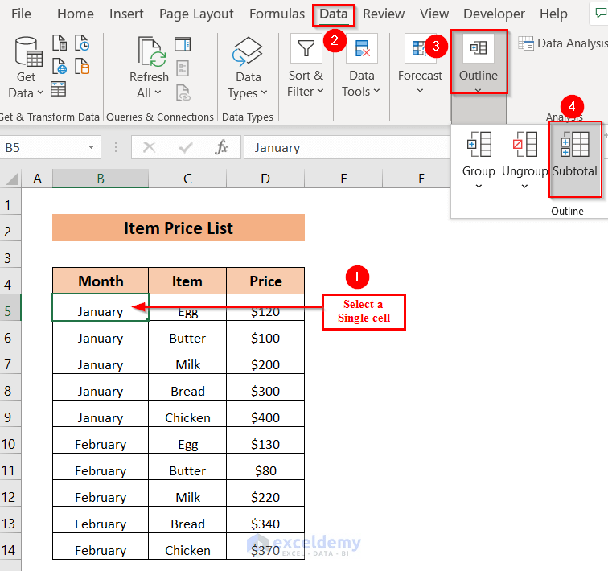Screen dimensions: 608x571
Task: Click the Subtotal icon in Outline group
Action: tap(575, 145)
